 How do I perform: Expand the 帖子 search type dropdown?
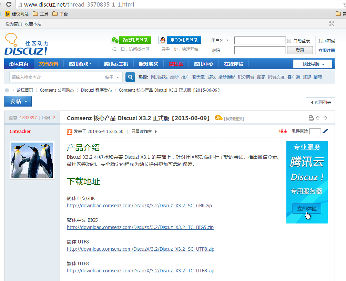click(x=112, y=77)
